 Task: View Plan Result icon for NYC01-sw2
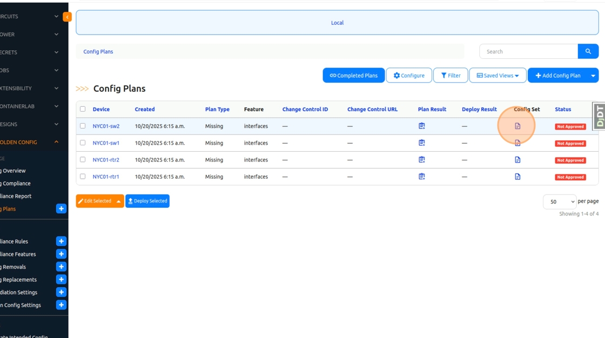pos(422,126)
